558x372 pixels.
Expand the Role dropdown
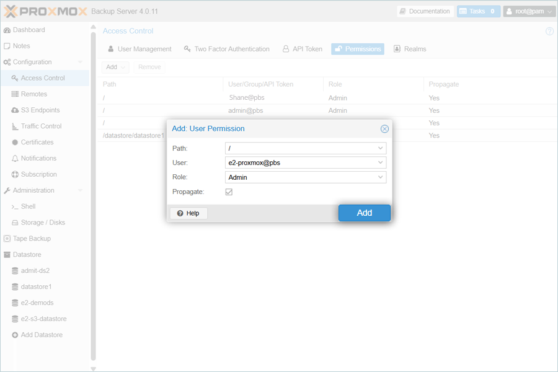(x=380, y=177)
